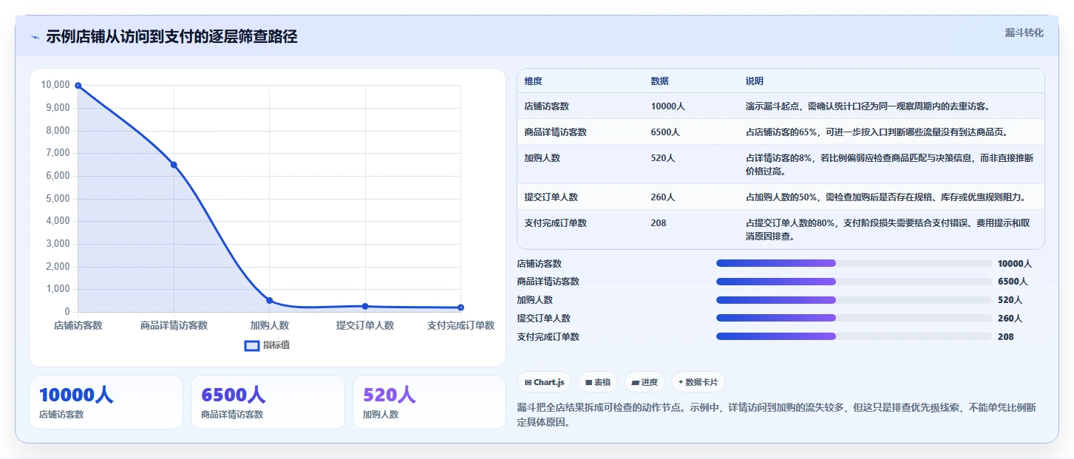Open the 6500人 商品详情访客数 card
This screenshot has height=459, width=1074.
268,402
